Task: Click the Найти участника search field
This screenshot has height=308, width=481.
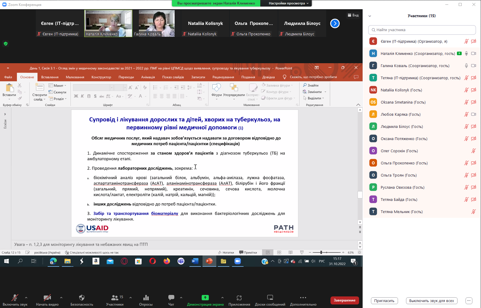Action: 422,30
